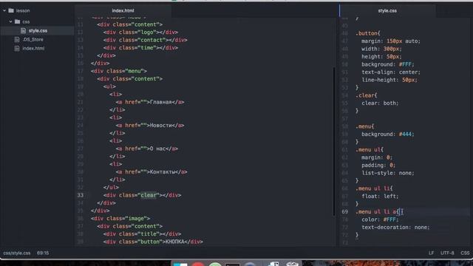Collapse the css folder chevron
This screenshot has width=473, height=266.
(x=10, y=21)
